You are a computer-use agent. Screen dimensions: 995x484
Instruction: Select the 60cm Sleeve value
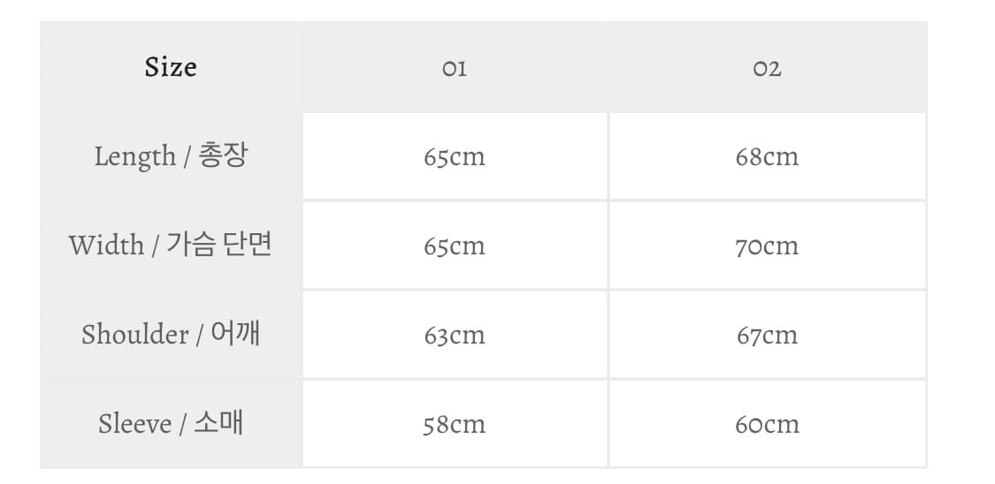(x=767, y=425)
